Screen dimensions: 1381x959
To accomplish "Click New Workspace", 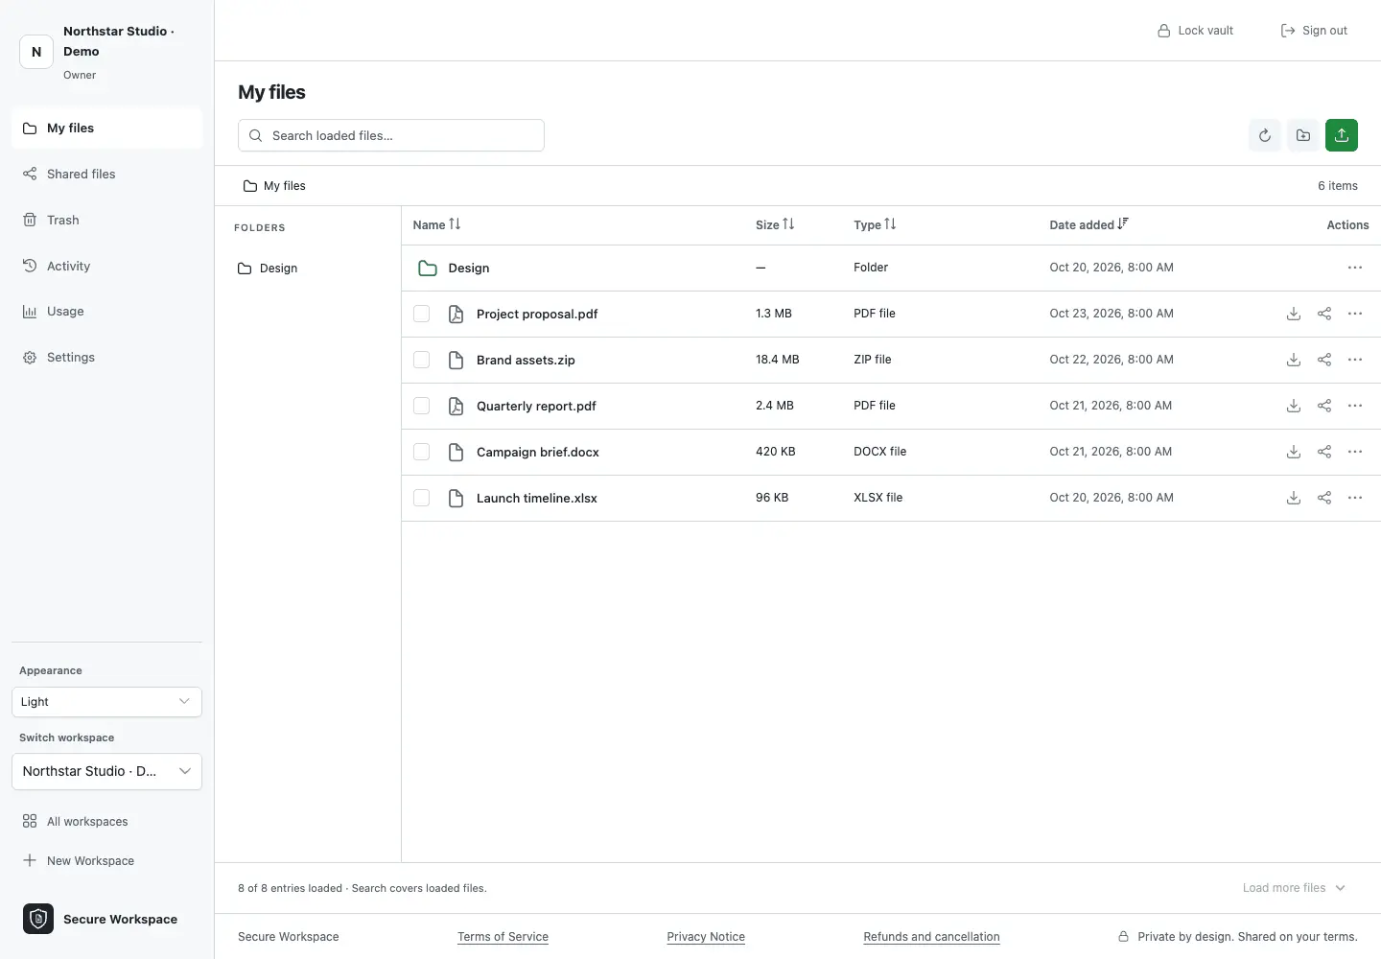I will pos(79,860).
